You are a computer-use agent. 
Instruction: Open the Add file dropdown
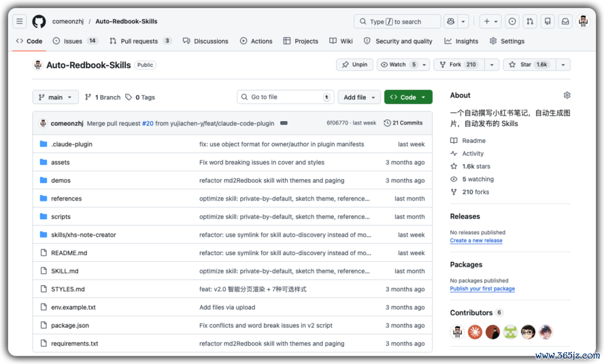pyautogui.click(x=359, y=97)
